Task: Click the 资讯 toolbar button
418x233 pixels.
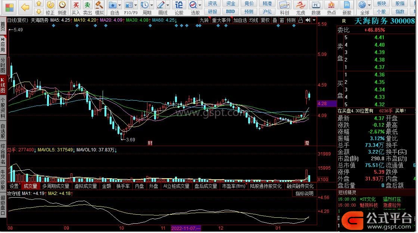Action: click(212, 3)
